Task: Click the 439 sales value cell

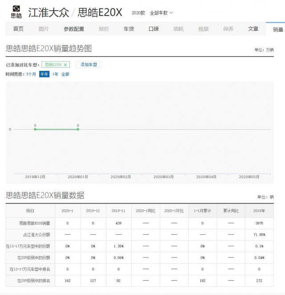Action: point(118,223)
